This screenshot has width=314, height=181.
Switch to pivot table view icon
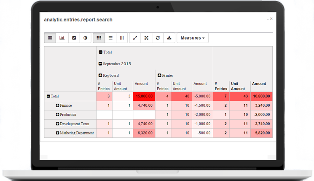(x=50, y=38)
